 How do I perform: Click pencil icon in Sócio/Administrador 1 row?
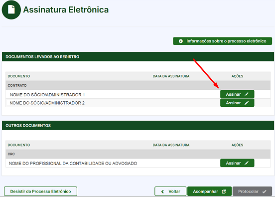click(247, 94)
